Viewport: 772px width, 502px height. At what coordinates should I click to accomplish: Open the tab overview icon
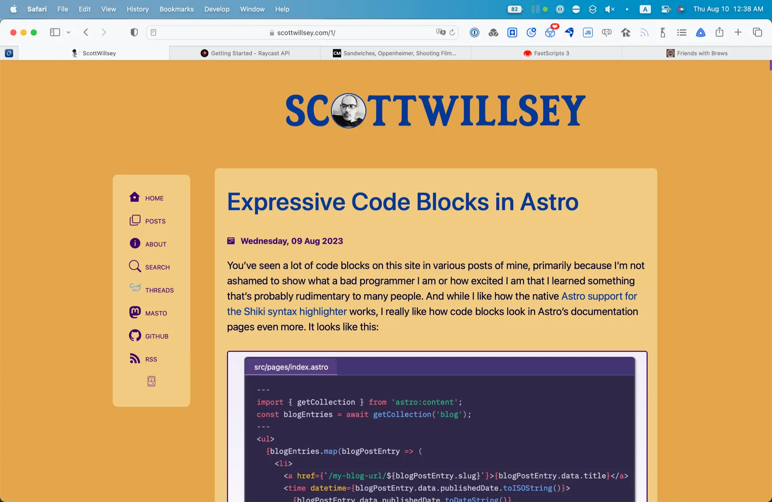click(x=758, y=32)
